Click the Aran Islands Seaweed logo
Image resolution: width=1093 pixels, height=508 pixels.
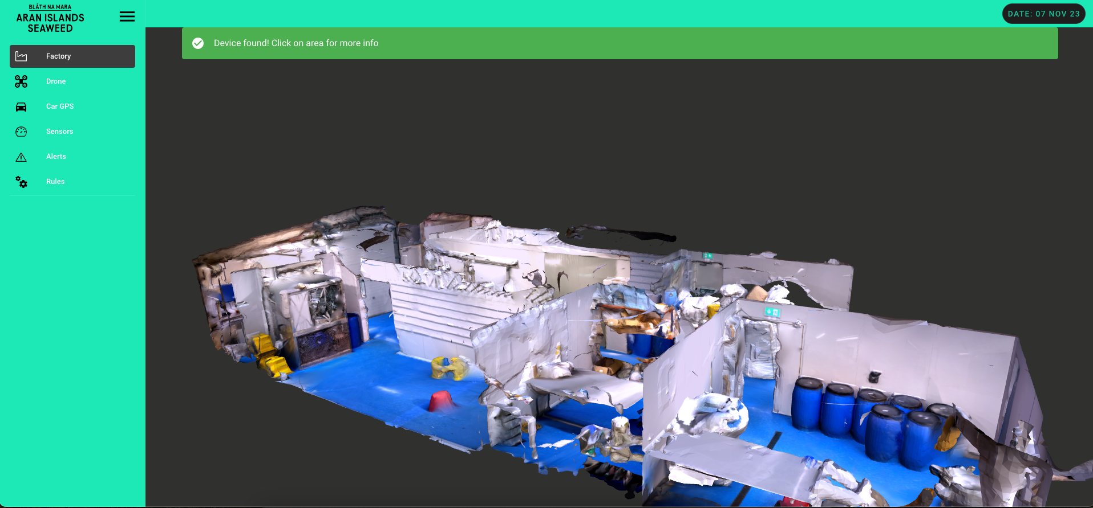coord(50,18)
